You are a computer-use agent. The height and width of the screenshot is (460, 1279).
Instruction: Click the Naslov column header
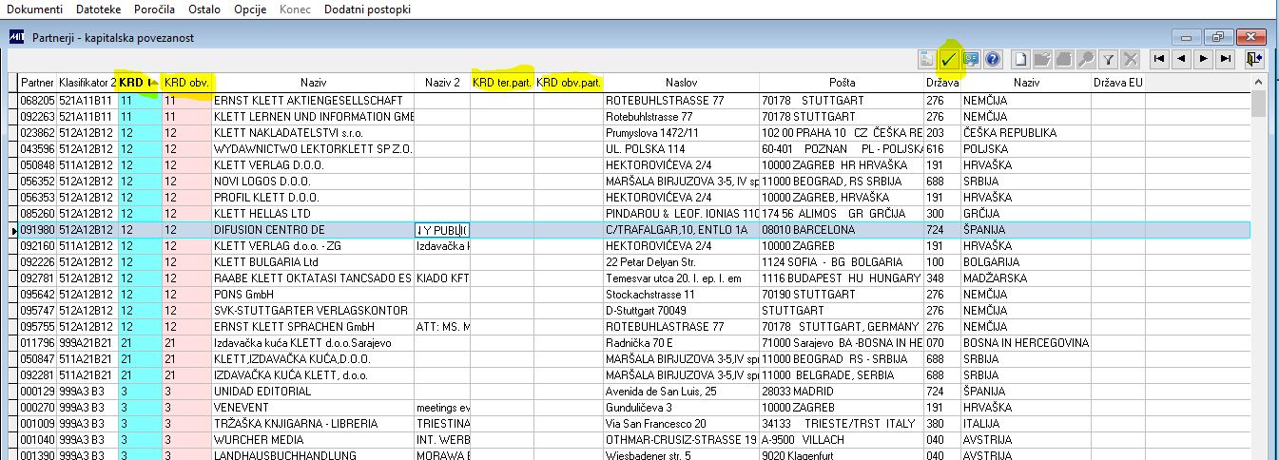(681, 83)
